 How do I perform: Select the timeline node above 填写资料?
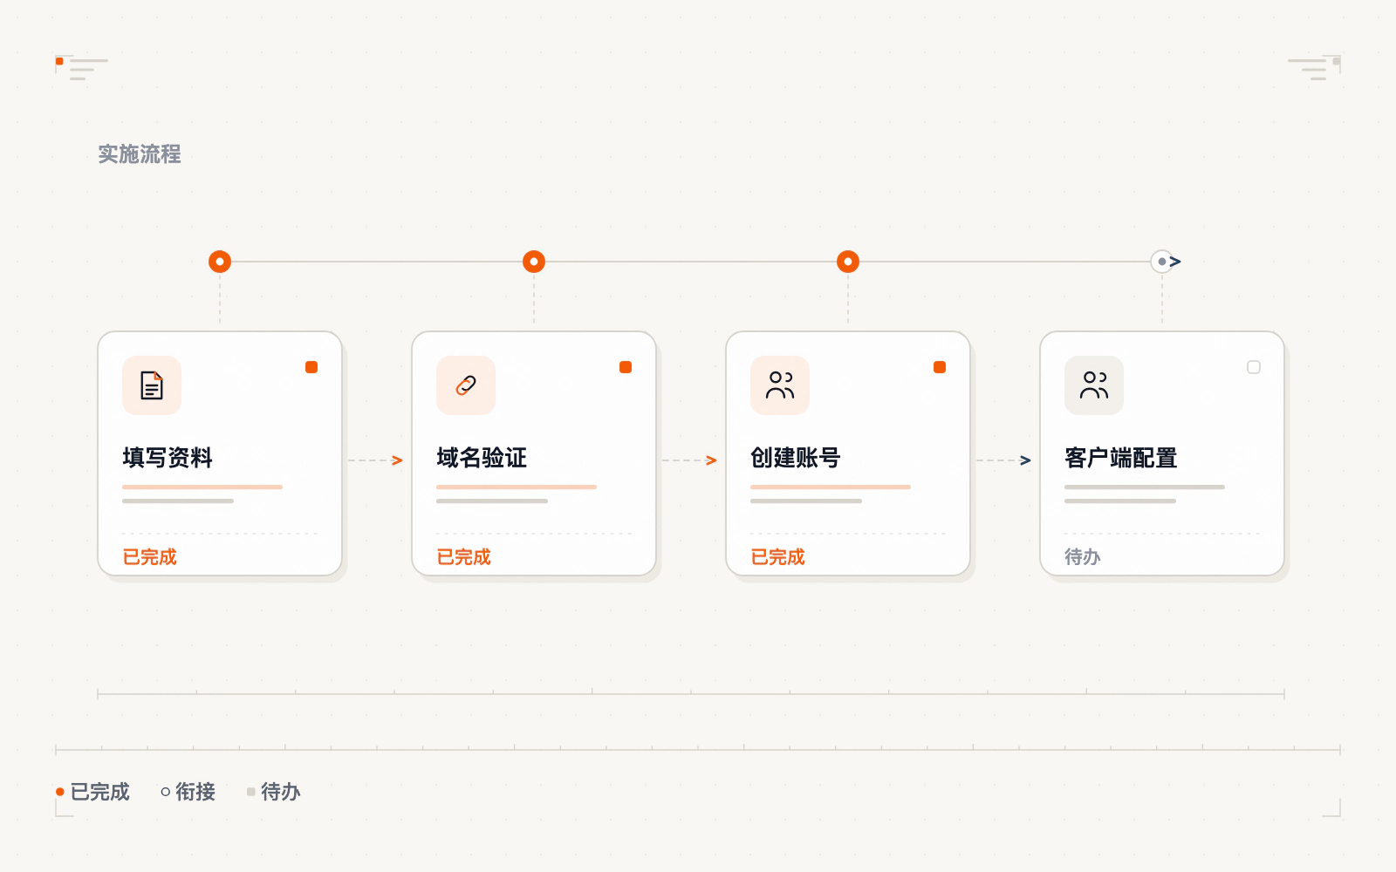point(220,262)
